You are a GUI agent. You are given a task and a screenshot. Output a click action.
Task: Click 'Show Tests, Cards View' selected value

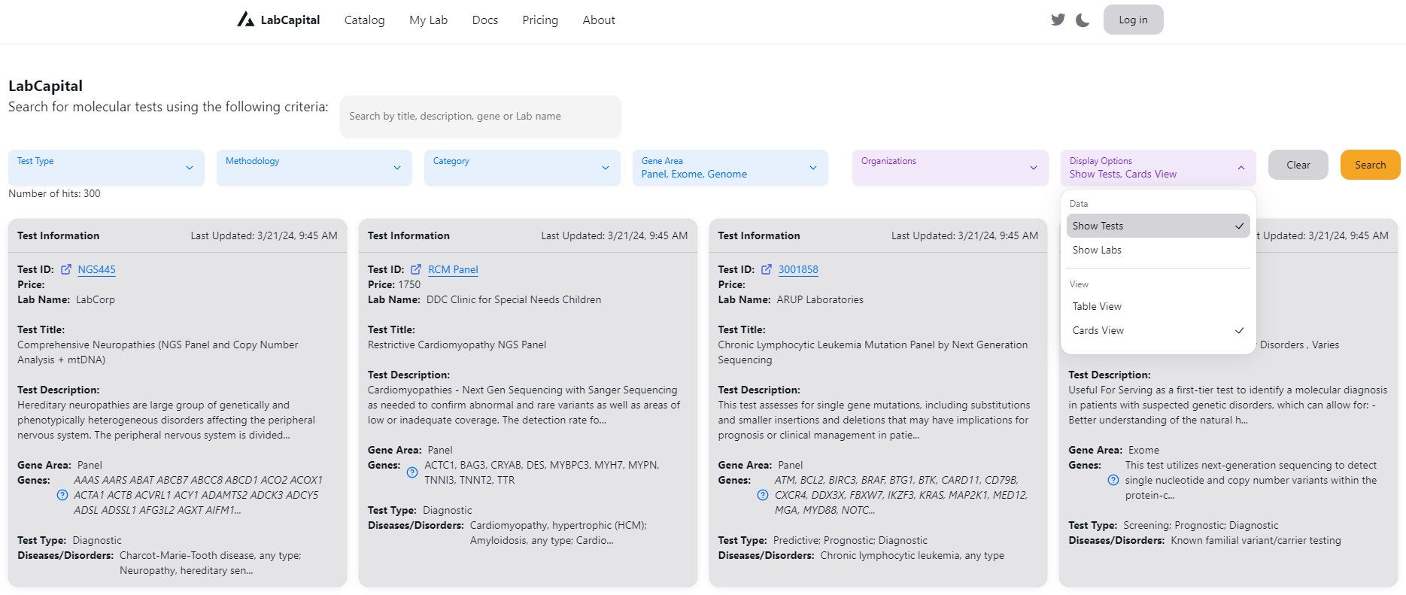(x=1123, y=174)
